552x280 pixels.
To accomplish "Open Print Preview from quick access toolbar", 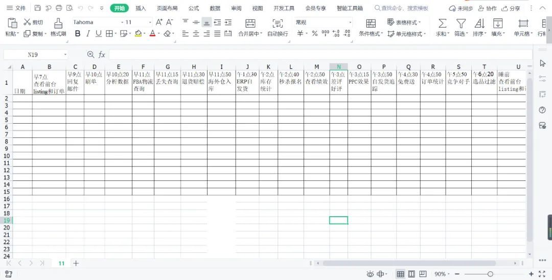I will pyautogui.click(x=70, y=8).
